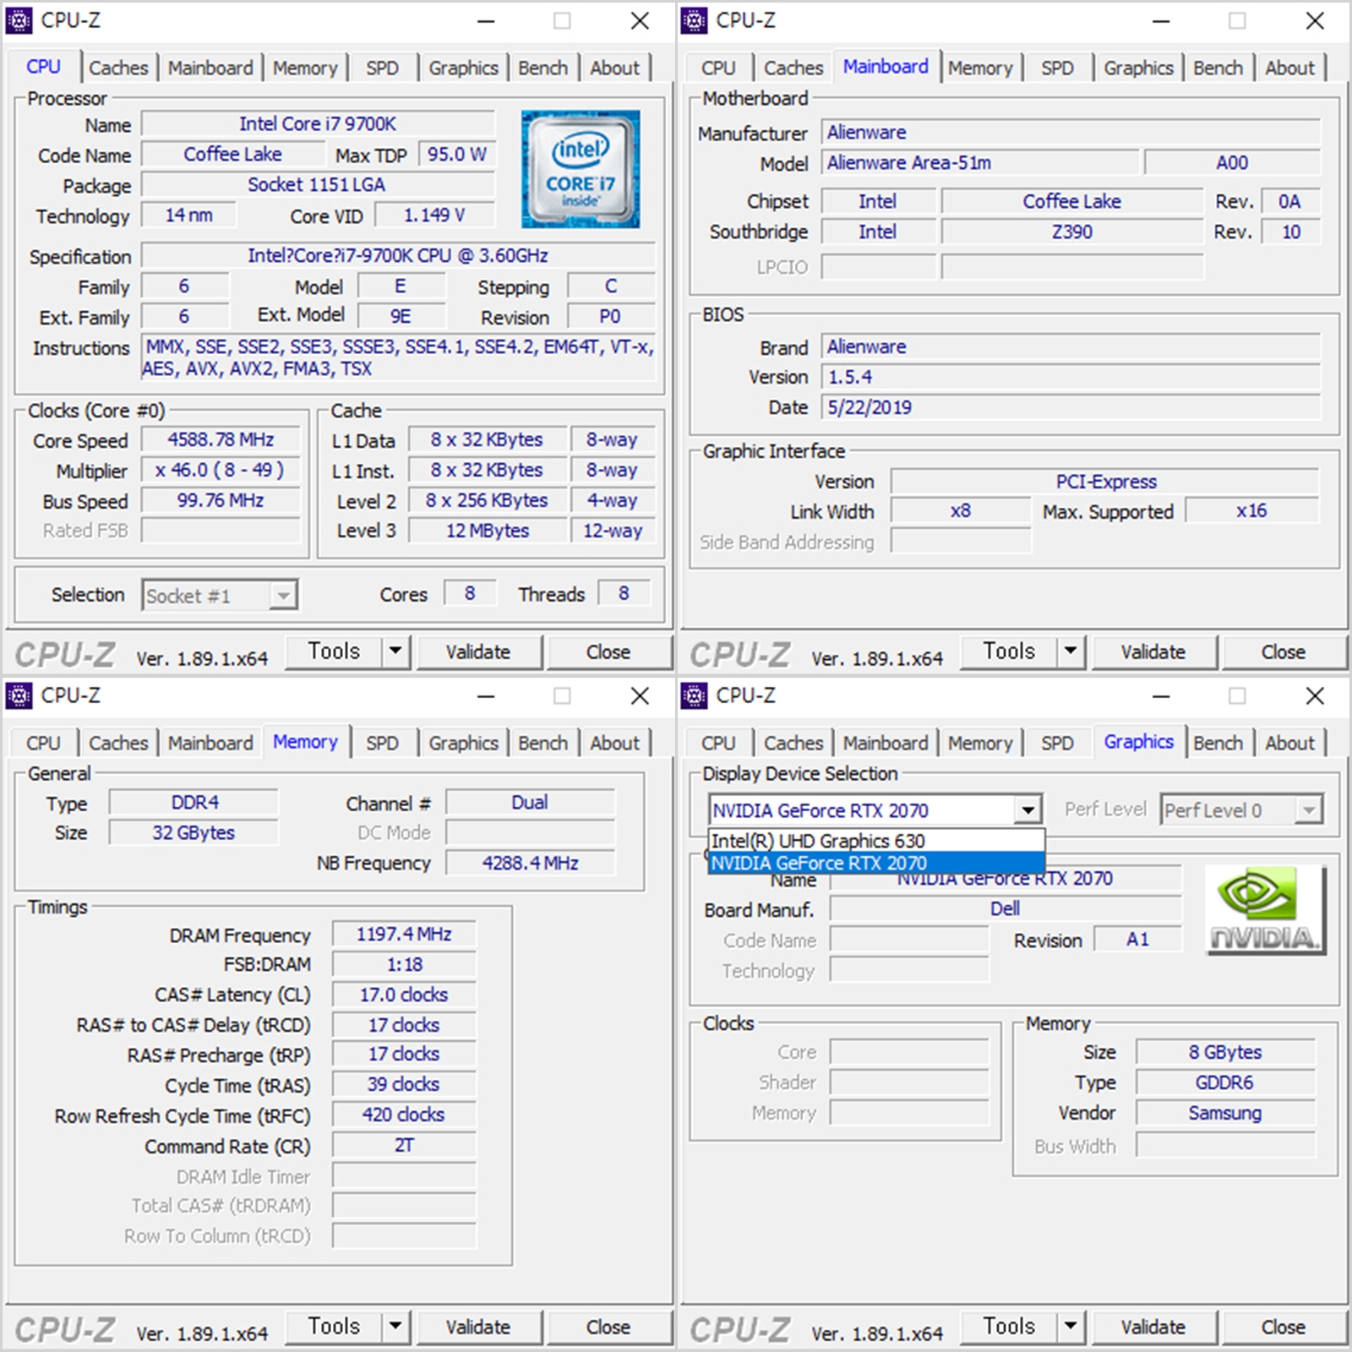The height and width of the screenshot is (1352, 1352).
Task: Minimize the Motherboard CPU-Z window
Action: pos(1161,21)
